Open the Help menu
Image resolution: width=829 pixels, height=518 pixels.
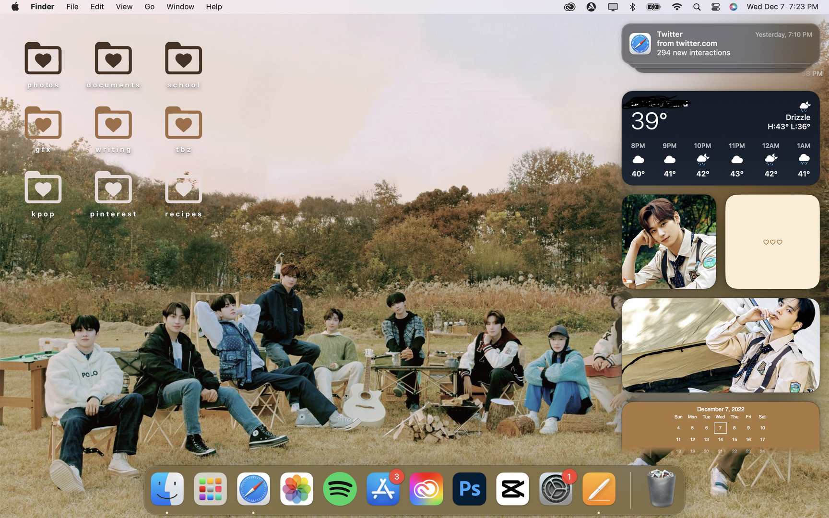click(x=214, y=7)
